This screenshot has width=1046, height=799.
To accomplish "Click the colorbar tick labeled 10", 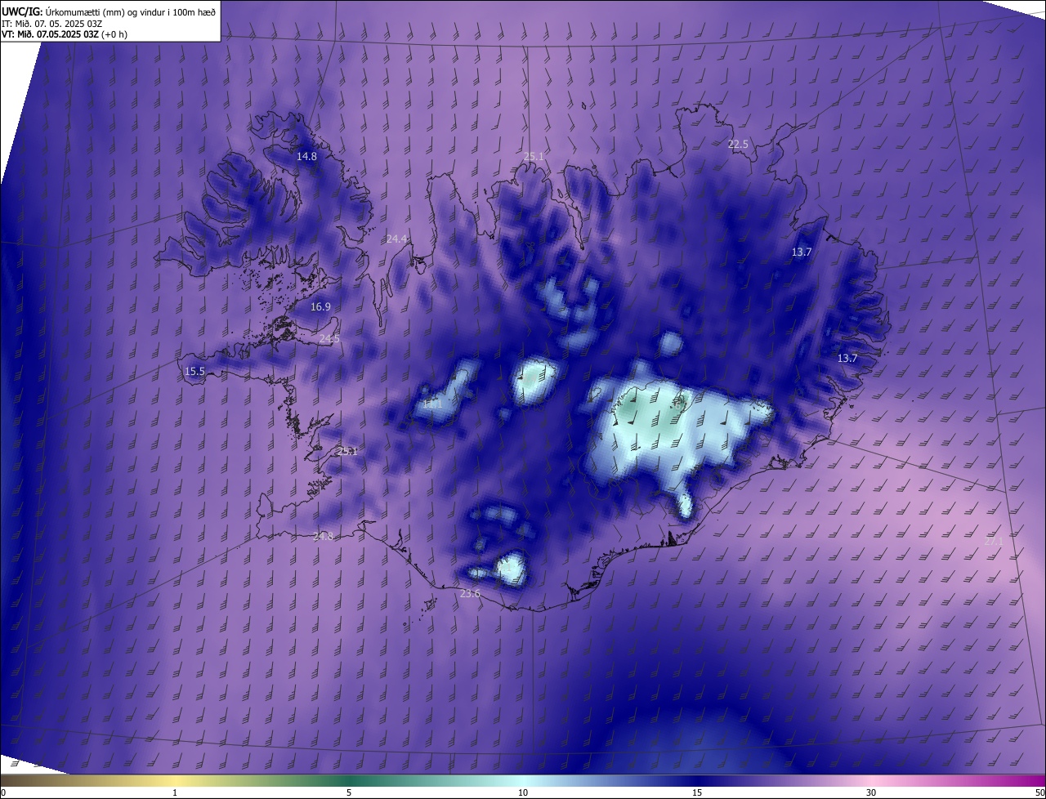I will 523,792.
